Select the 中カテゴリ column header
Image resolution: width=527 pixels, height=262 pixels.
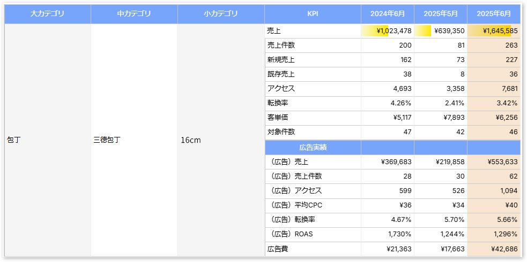click(x=134, y=14)
